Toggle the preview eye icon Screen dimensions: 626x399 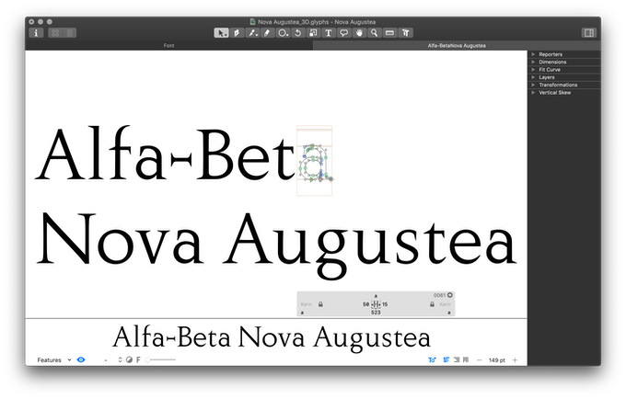[81, 359]
